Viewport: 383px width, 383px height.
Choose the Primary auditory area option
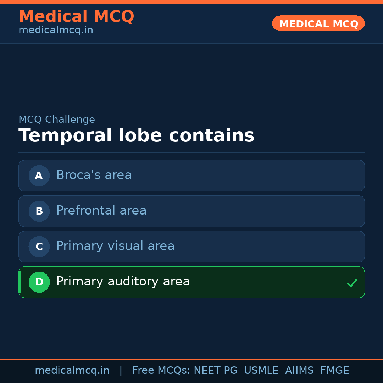(x=123, y=282)
